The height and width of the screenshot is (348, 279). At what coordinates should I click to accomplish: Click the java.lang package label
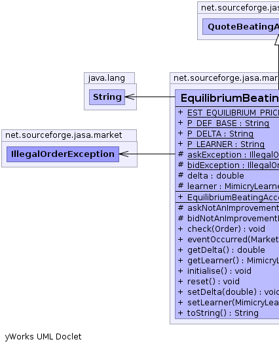107,78
